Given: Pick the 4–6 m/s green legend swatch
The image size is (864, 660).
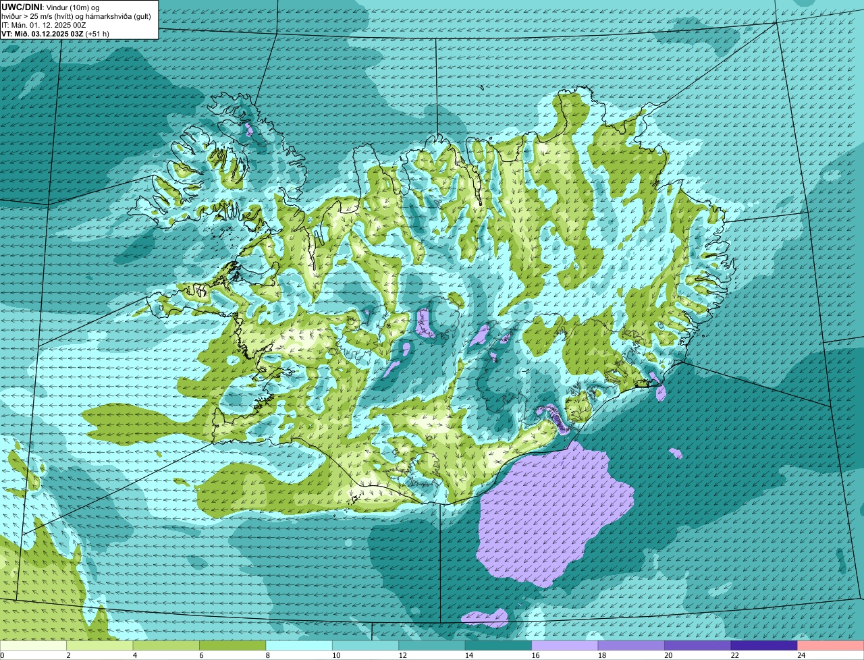Looking at the screenshot, I should coord(166,646).
